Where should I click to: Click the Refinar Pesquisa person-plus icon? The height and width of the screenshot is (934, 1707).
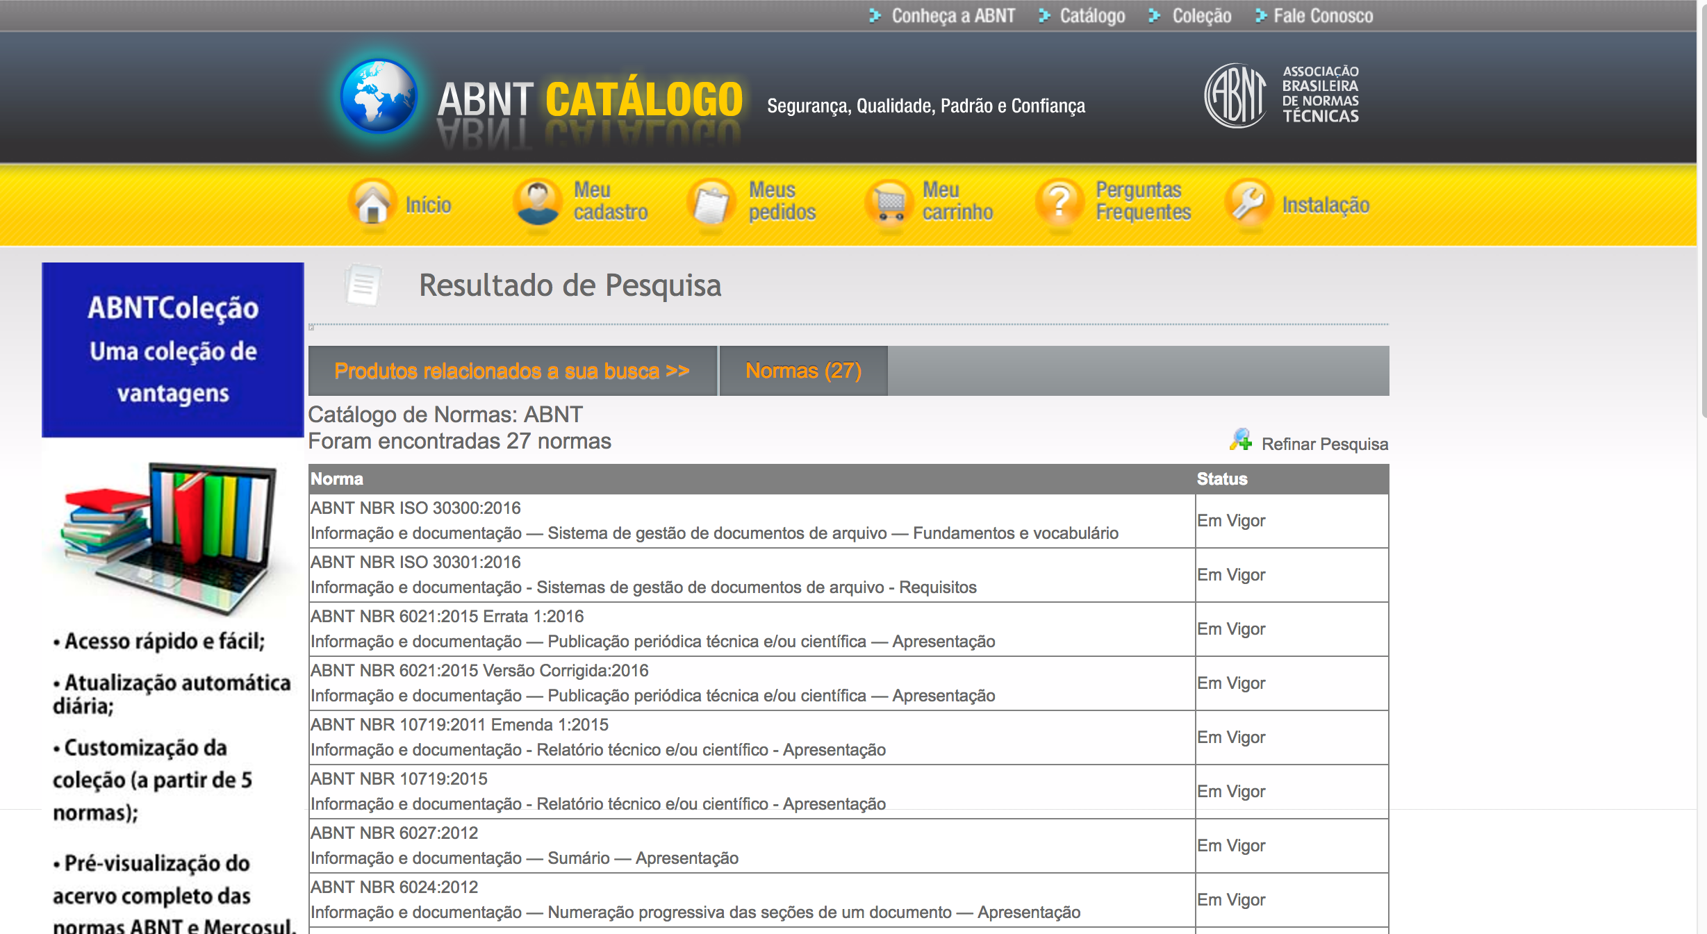pos(1241,440)
